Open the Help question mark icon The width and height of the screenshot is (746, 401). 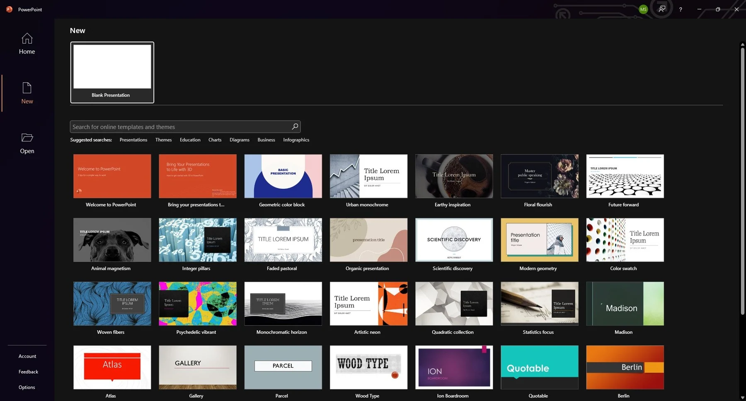tap(681, 10)
